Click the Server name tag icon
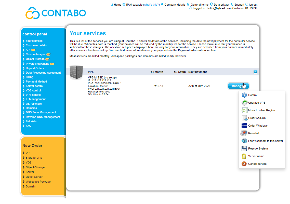The image size is (290, 204). tap(244, 156)
